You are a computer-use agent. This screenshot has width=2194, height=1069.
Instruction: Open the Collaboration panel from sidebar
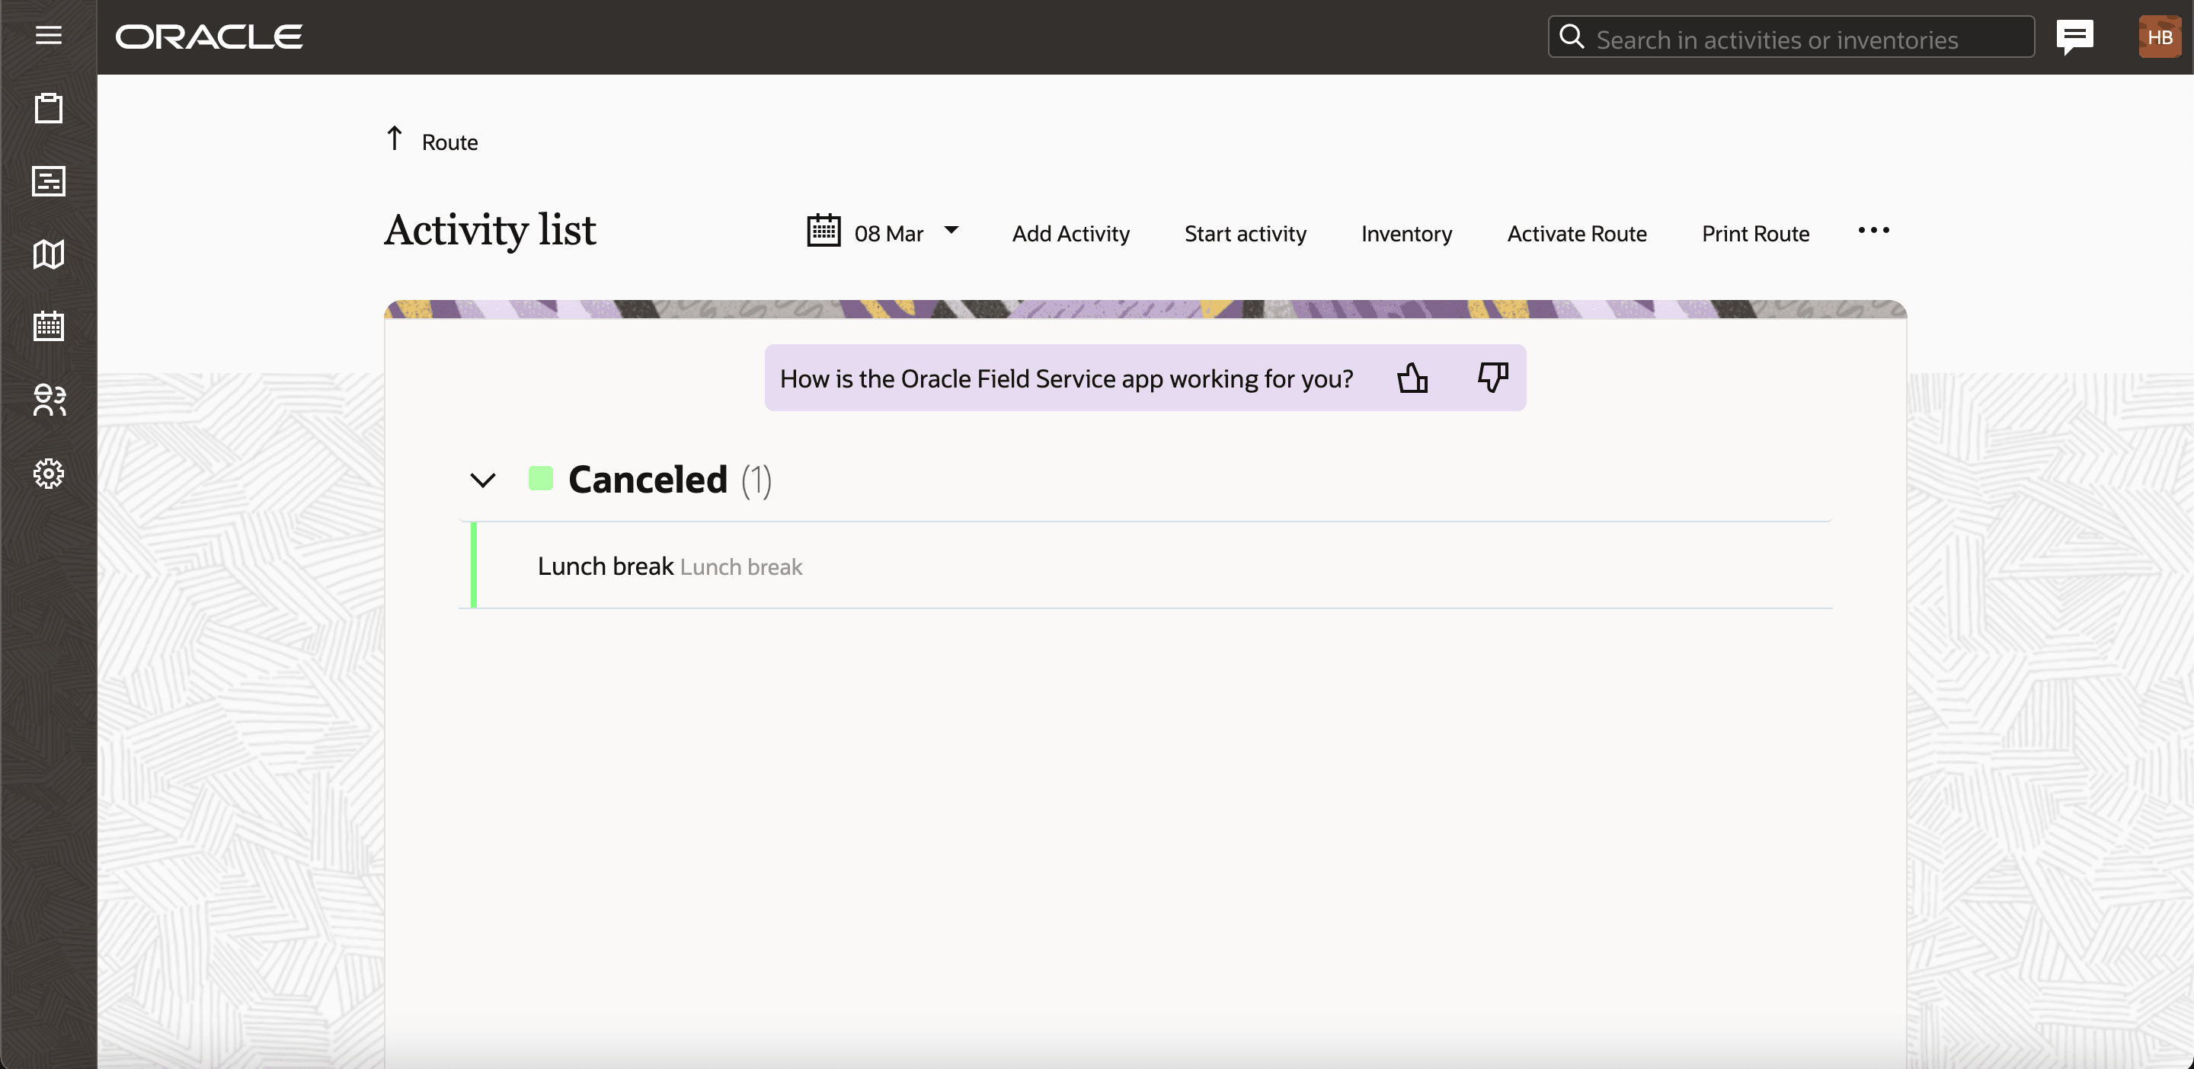(x=48, y=400)
